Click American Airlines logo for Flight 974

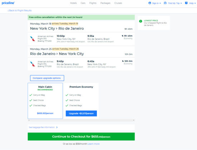[33, 64]
